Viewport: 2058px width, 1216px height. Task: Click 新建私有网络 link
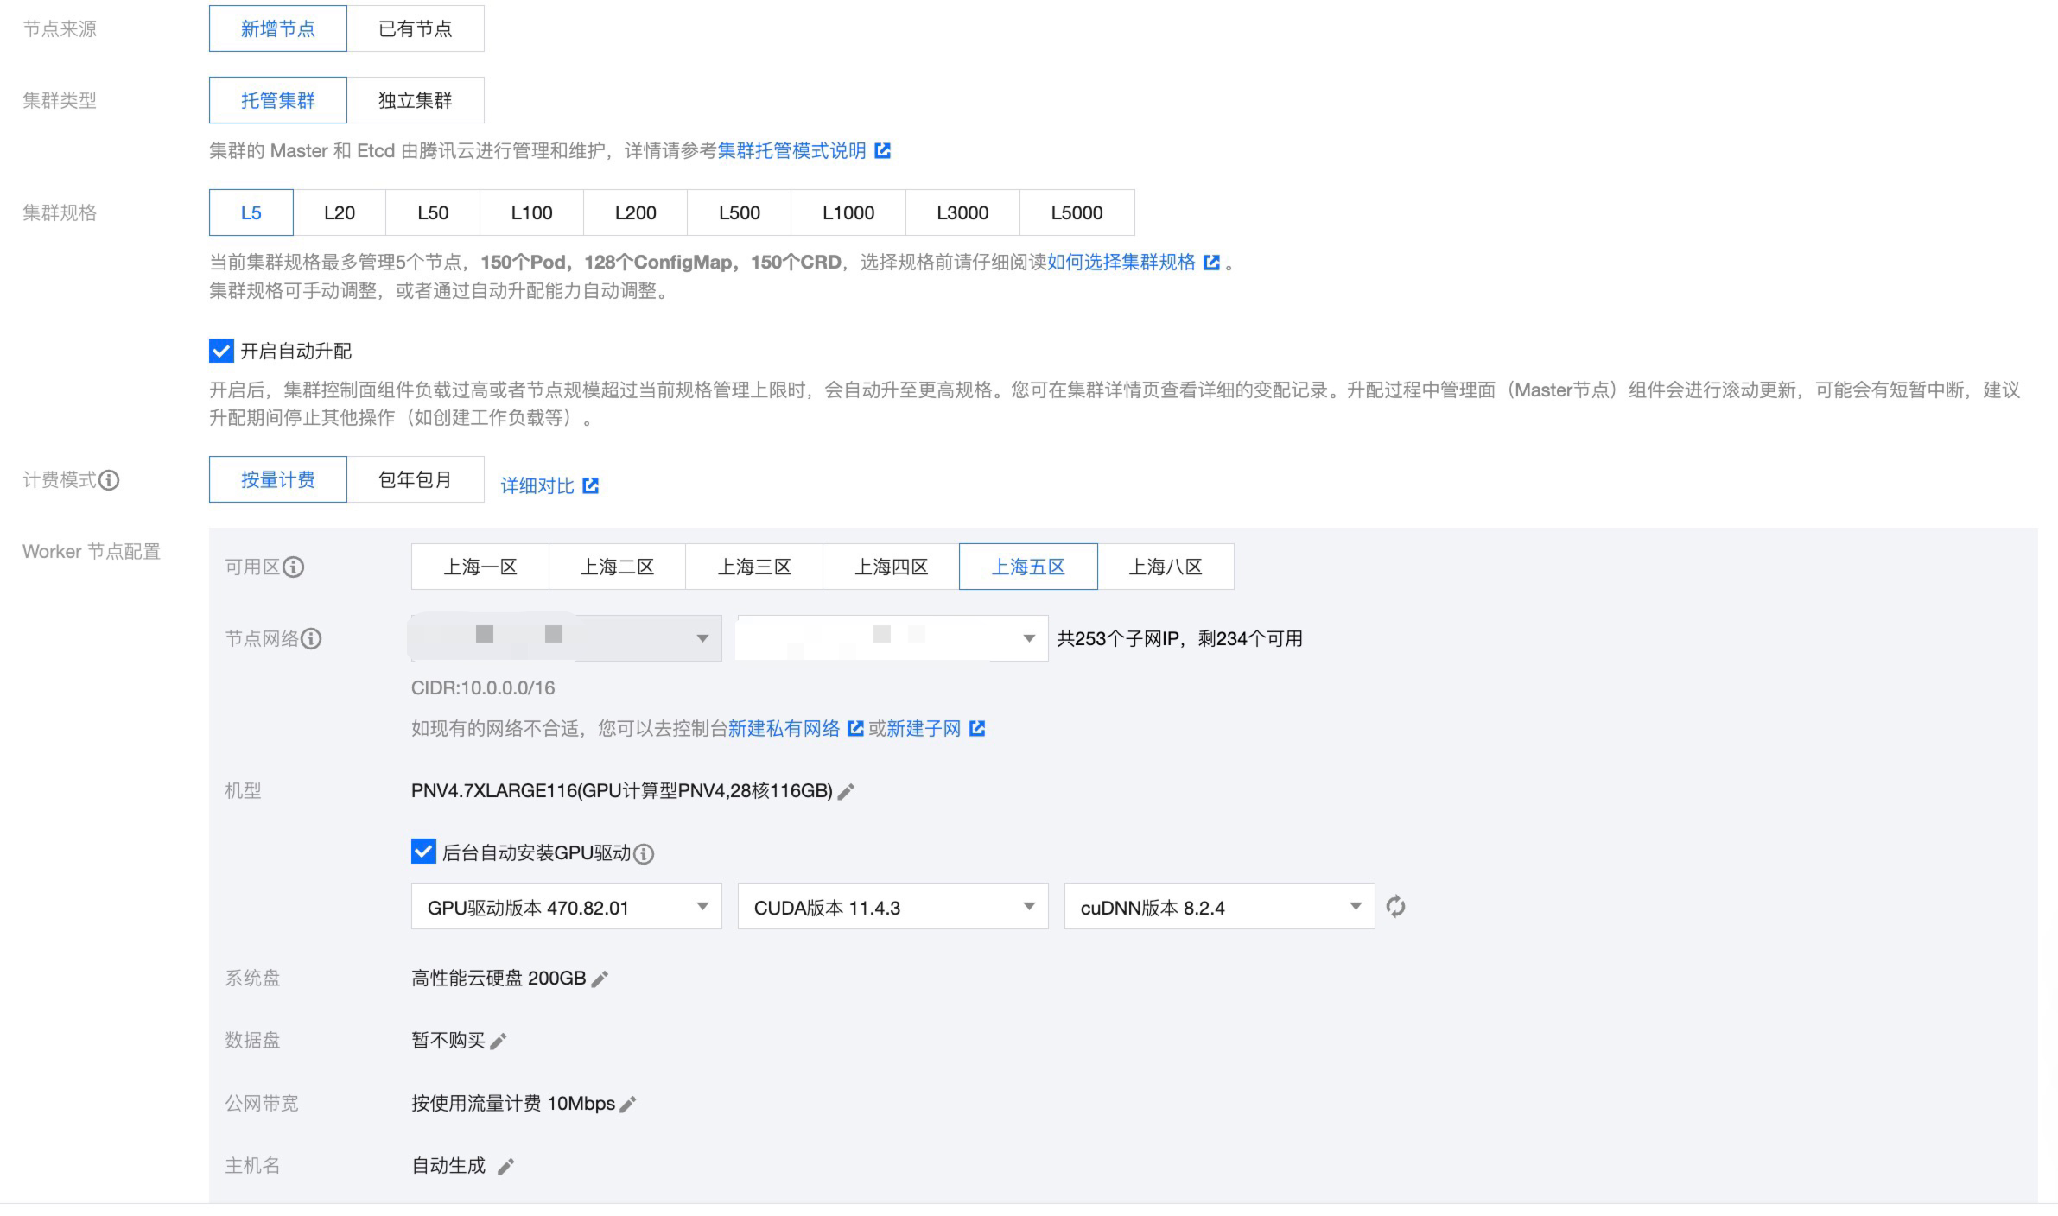784,729
